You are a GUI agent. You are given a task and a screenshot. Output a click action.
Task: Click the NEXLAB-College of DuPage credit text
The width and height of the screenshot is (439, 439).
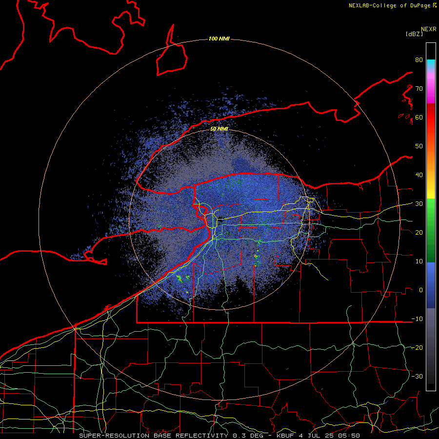(389, 5)
